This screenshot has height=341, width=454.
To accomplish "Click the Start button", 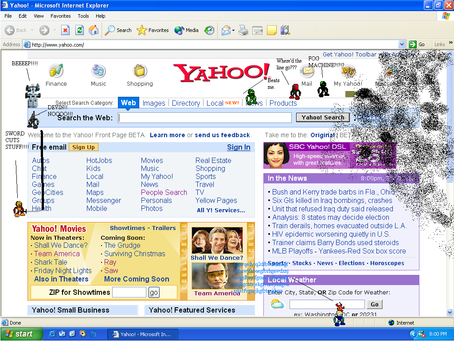I will (21, 334).
